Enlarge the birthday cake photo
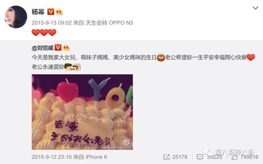263x164 pixels. coord(82,112)
